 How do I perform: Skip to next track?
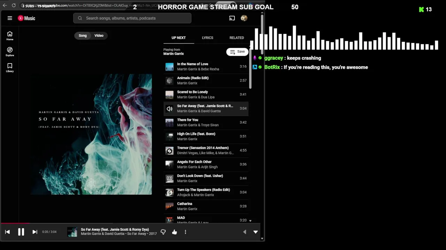tap(35, 232)
